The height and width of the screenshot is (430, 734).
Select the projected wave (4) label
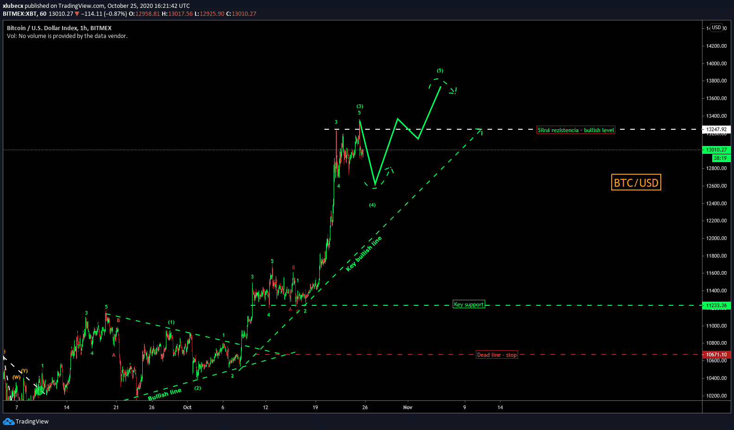tap(372, 205)
